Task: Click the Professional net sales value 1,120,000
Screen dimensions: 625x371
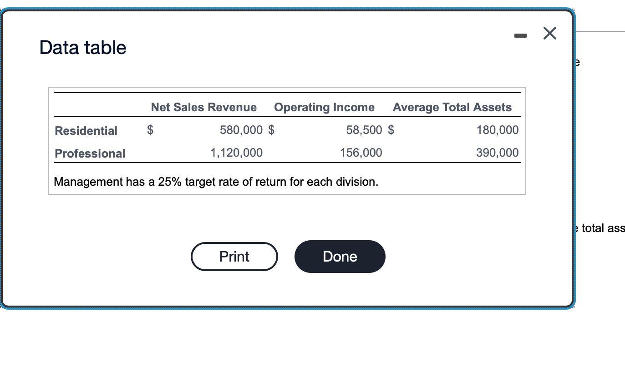Action: click(x=236, y=153)
